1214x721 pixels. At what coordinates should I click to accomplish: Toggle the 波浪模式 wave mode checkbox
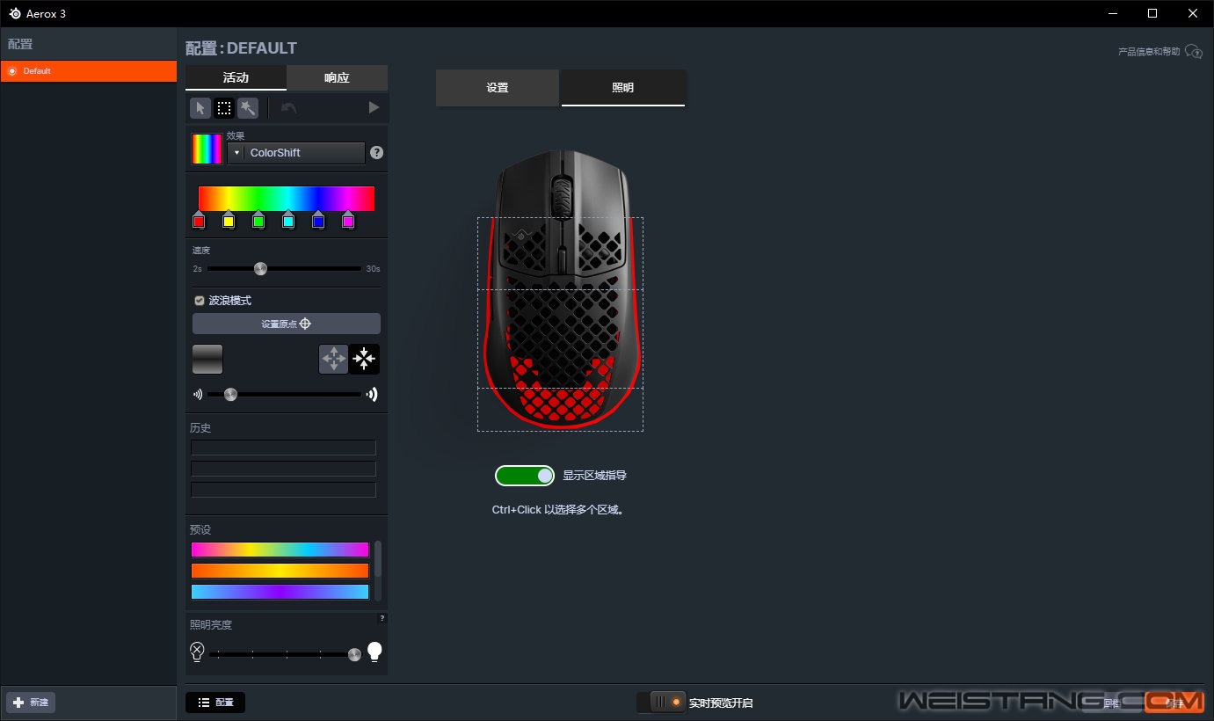click(x=200, y=301)
